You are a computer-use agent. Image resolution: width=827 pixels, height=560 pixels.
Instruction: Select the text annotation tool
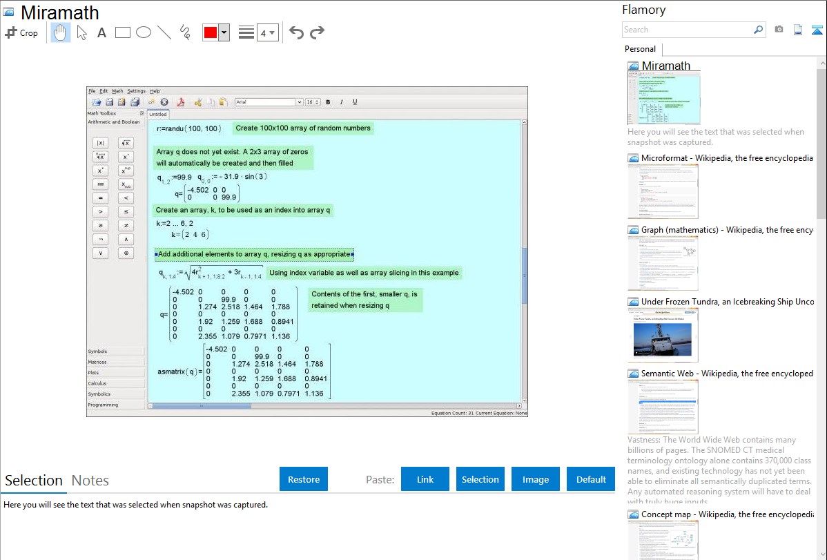(x=101, y=32)
